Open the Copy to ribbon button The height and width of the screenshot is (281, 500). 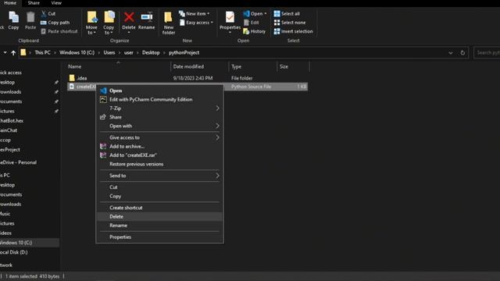click(109, 23)
